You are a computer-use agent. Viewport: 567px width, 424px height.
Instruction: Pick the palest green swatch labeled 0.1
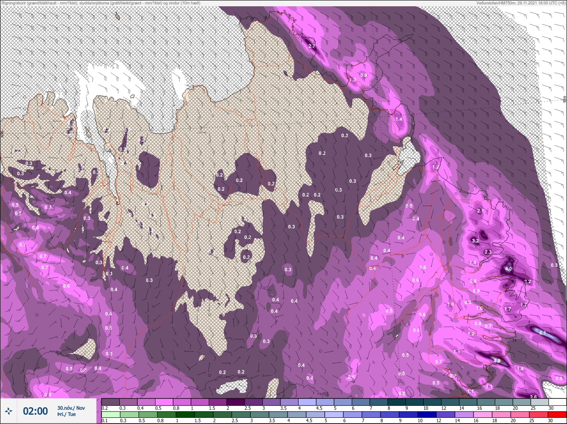(110, 414)
